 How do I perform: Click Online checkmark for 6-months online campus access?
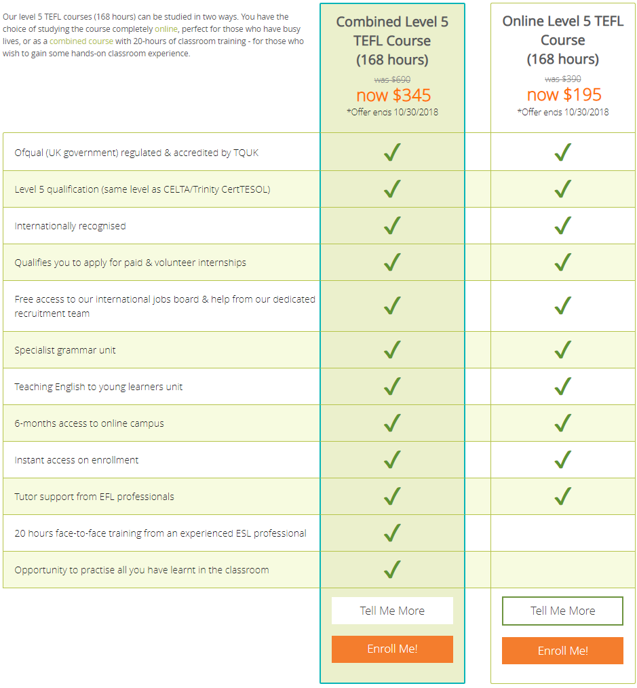point(563,423)
